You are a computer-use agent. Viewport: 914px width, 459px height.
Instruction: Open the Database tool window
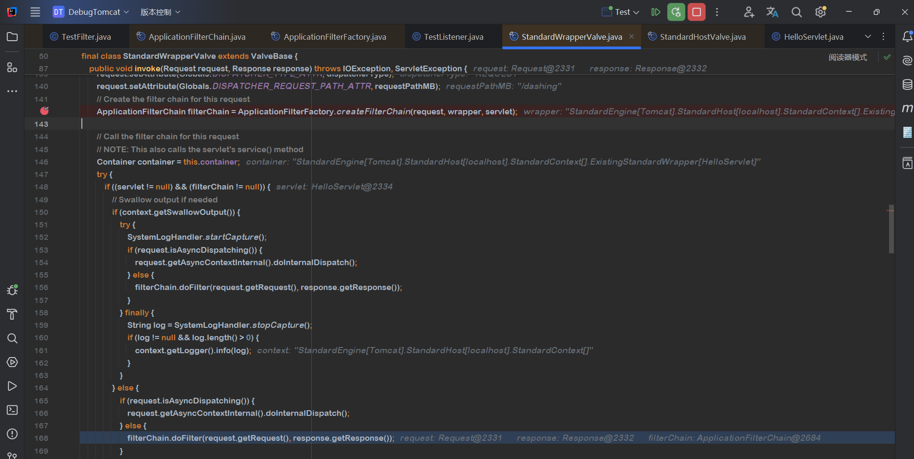(907, 85)
